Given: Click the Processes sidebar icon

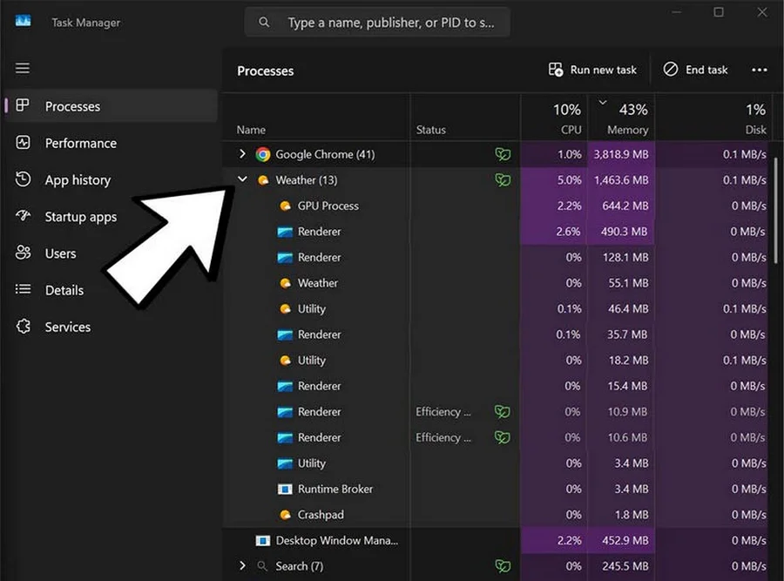Looking at the screenshot, I should [x=23, y=105].
